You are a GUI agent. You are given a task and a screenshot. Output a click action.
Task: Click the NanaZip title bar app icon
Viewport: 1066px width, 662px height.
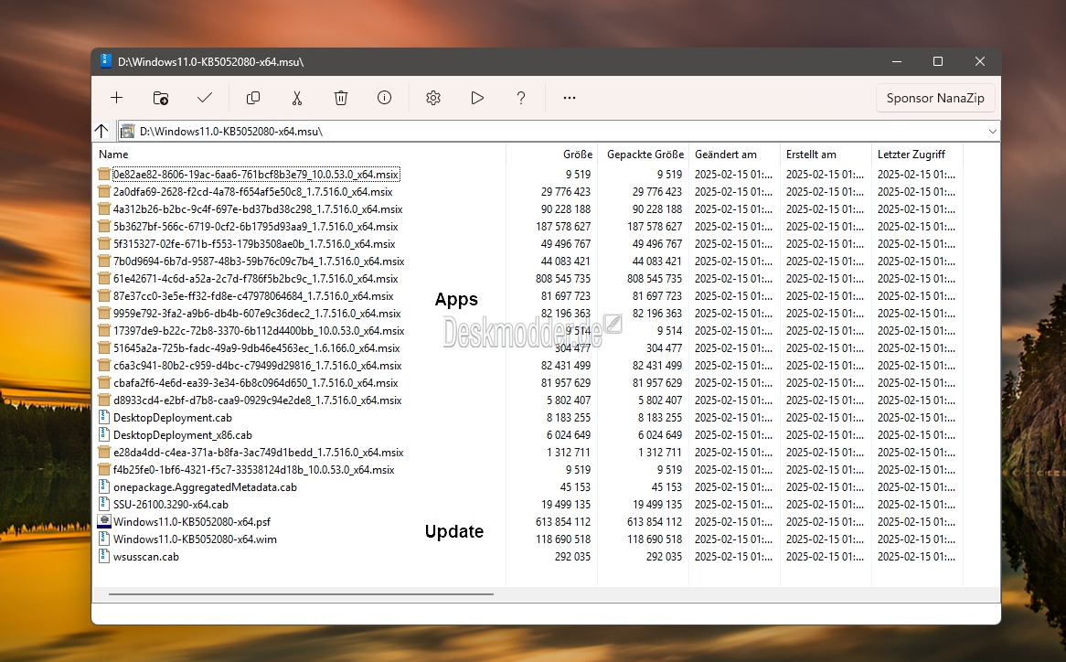point(105,61)
